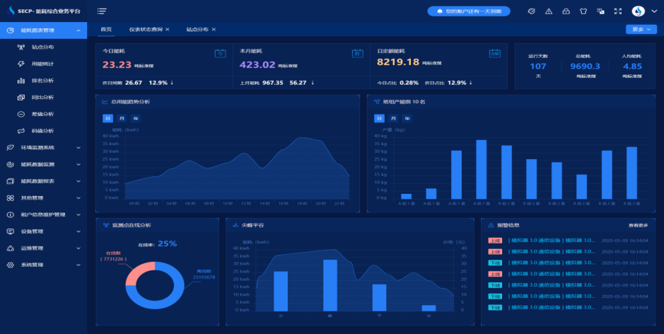664x334 pixels.
Task: Open the 更多 dropdown button
Action: (x=641, y=29)
